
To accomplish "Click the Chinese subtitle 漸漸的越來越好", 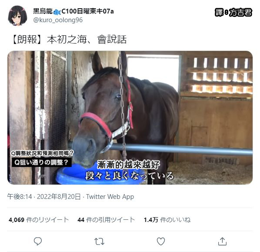I will click(x=128, y=165).
